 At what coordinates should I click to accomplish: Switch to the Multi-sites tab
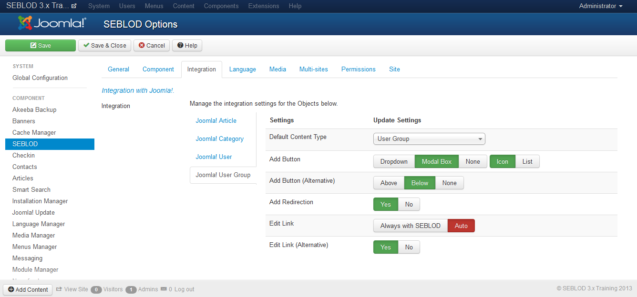tap(314, 69)
